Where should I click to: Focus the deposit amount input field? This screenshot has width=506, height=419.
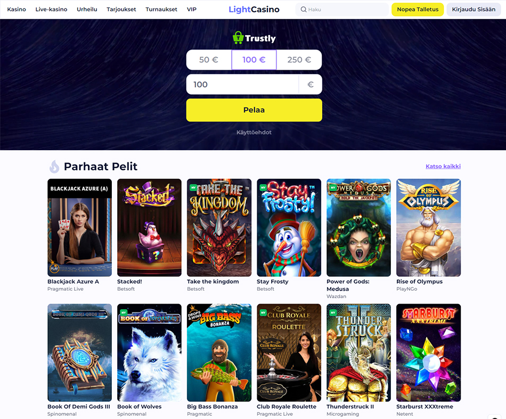click(x=242, y=85)
